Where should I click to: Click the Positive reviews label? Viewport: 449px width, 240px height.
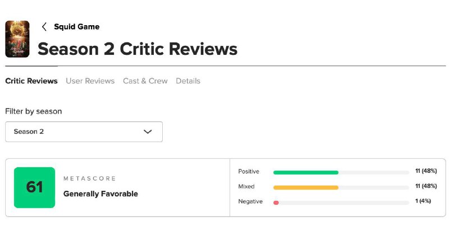249,171
